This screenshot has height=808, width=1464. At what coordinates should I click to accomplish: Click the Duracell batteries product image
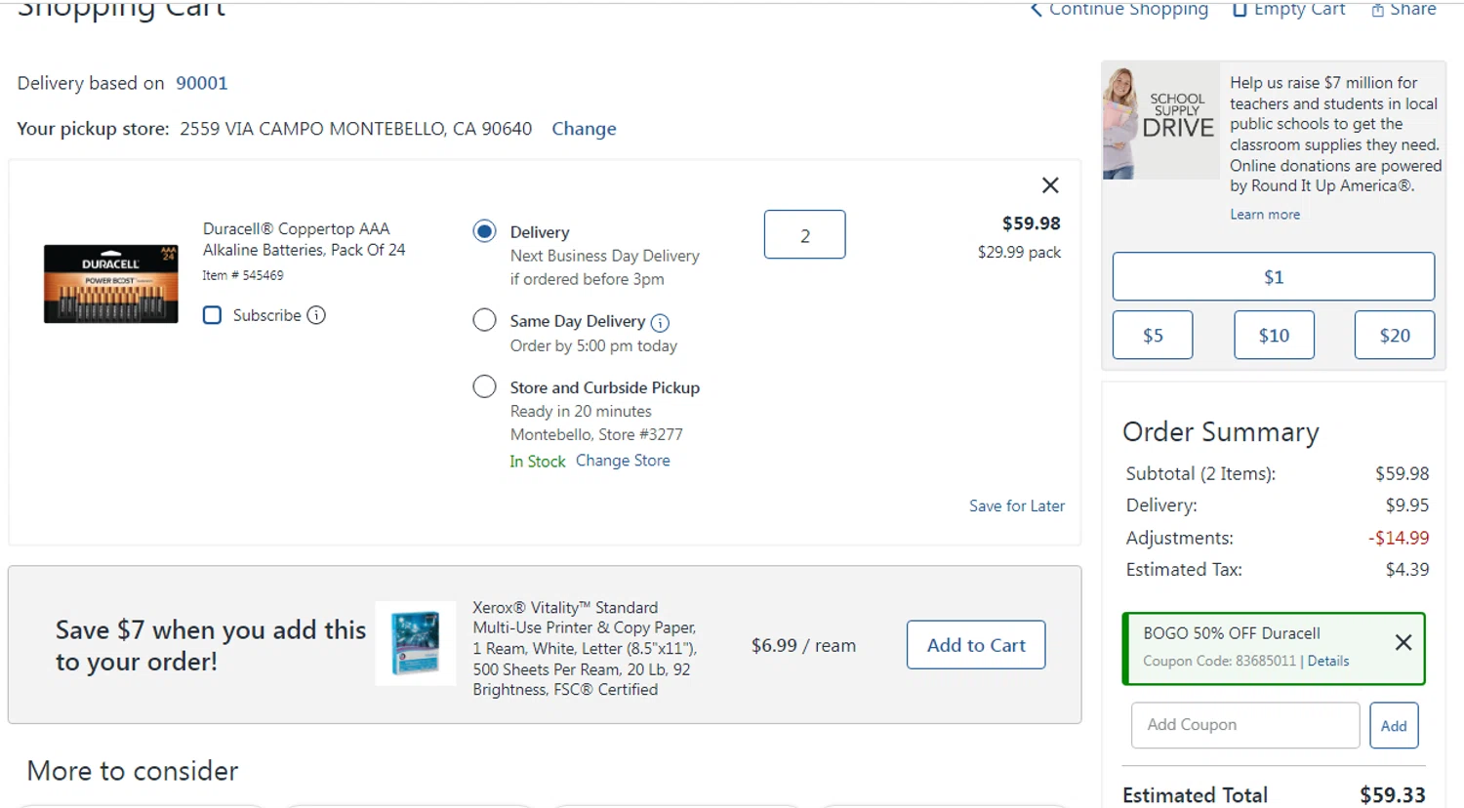click(111, 284)
